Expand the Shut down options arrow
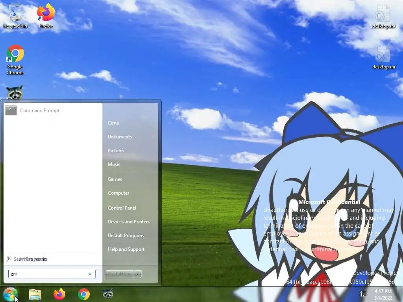 tap(137, 274)
